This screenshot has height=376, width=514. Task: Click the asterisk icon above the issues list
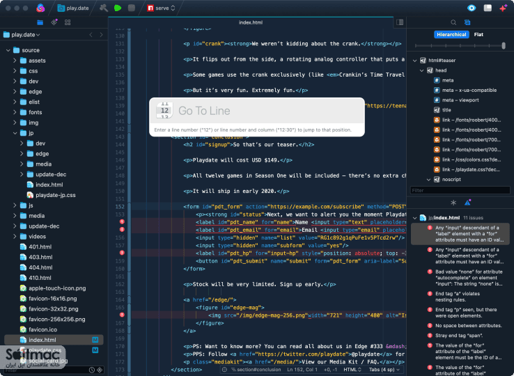453,203
